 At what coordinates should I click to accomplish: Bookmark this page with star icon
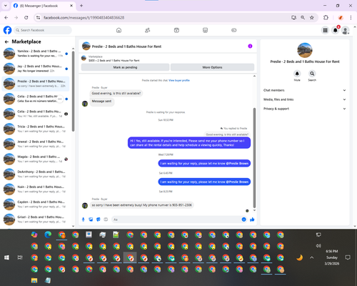coord(312,18)
